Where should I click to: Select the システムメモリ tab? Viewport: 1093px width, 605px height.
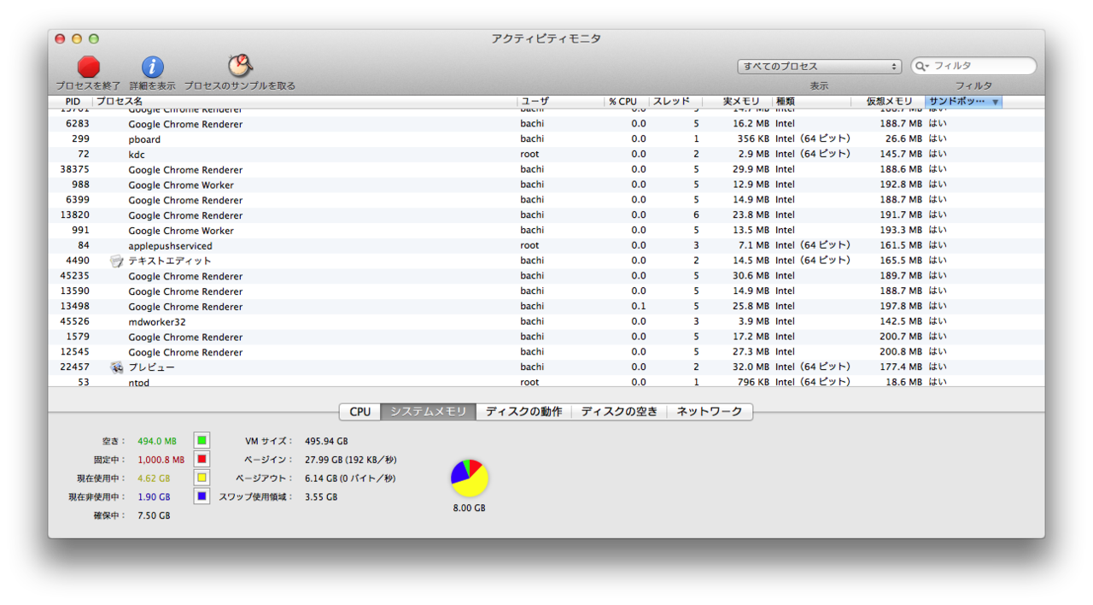point(429,412)
